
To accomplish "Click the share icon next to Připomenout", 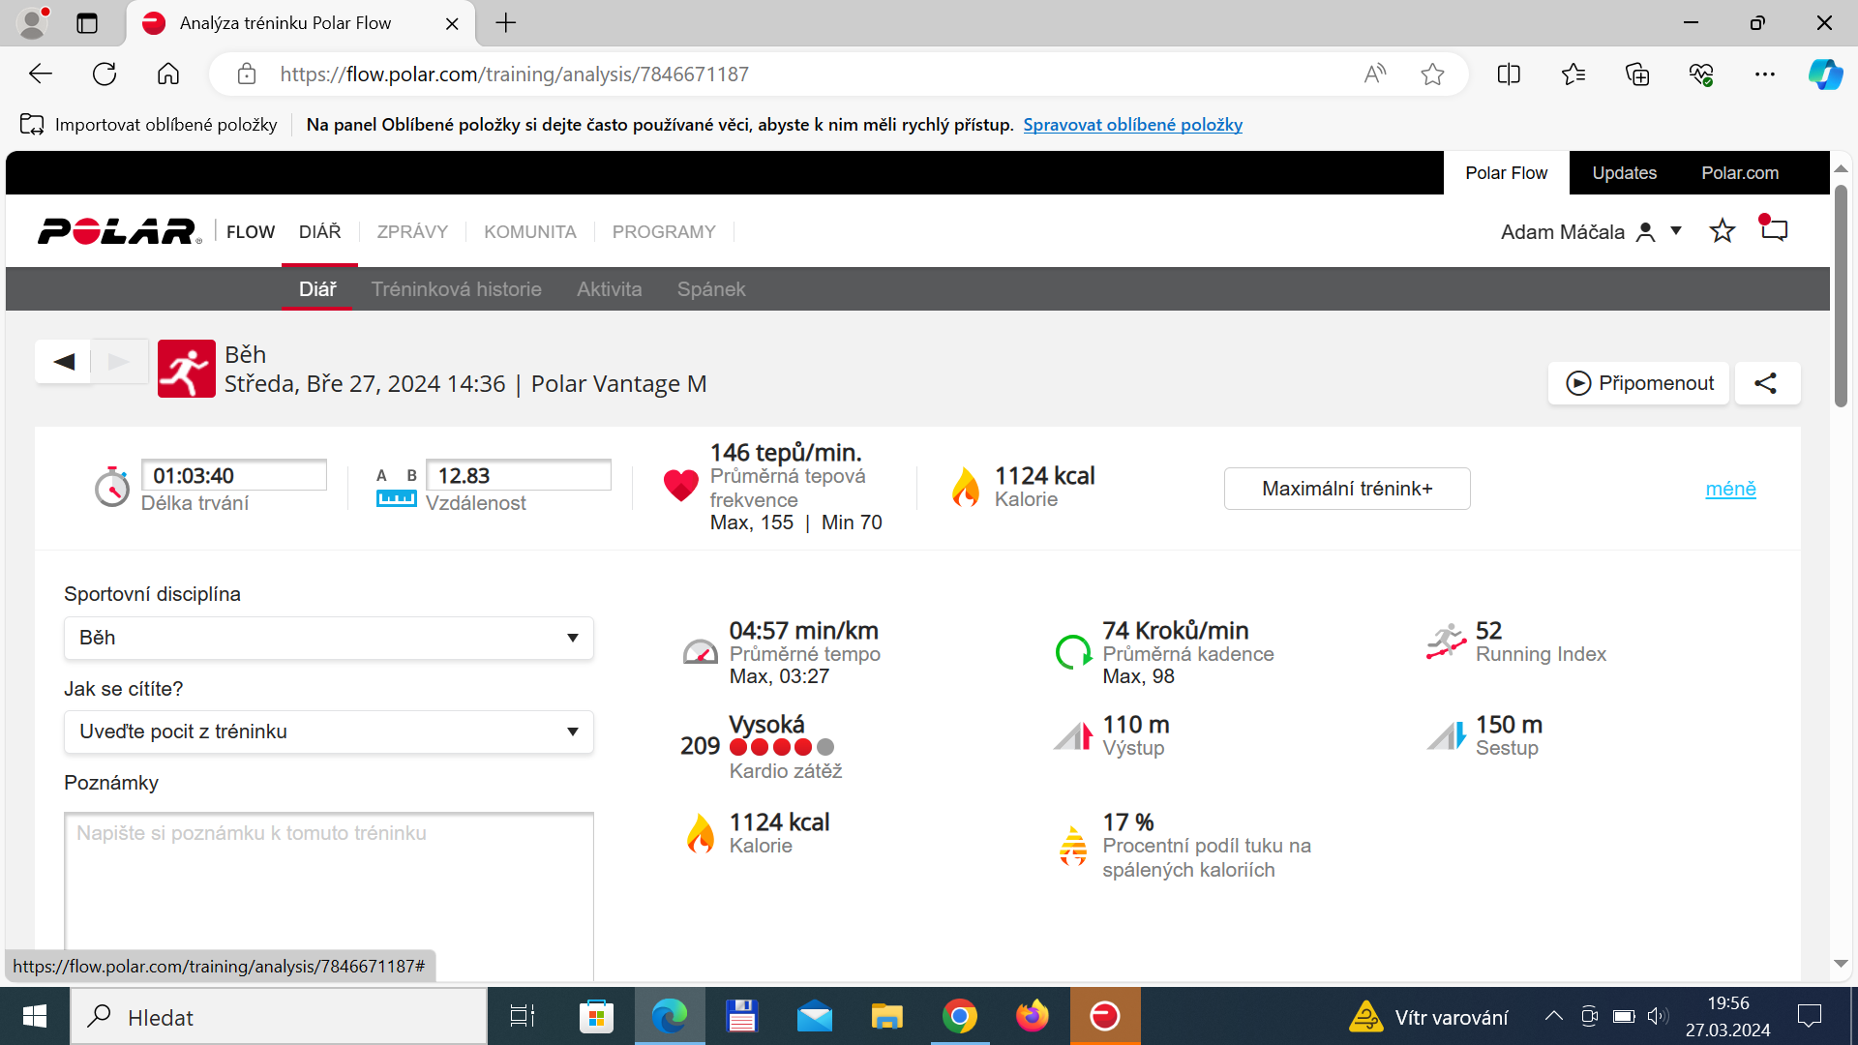I will tap(1766, 383).
